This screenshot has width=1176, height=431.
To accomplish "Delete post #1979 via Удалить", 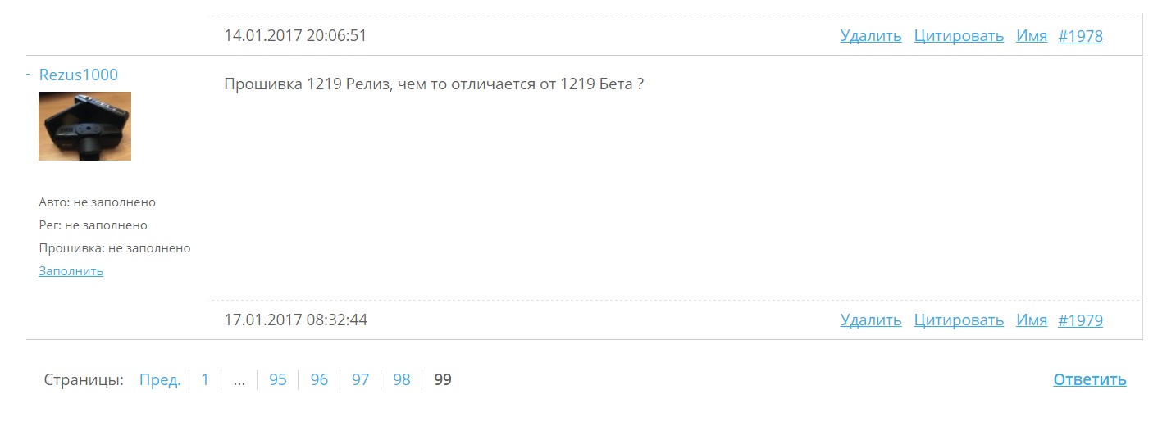I will [x=871, y=320].
